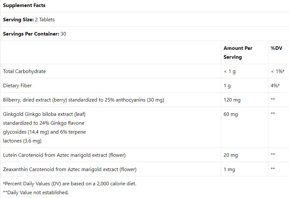
Task: Click the Servings Per Container 30 row
Action: (35, 34)
